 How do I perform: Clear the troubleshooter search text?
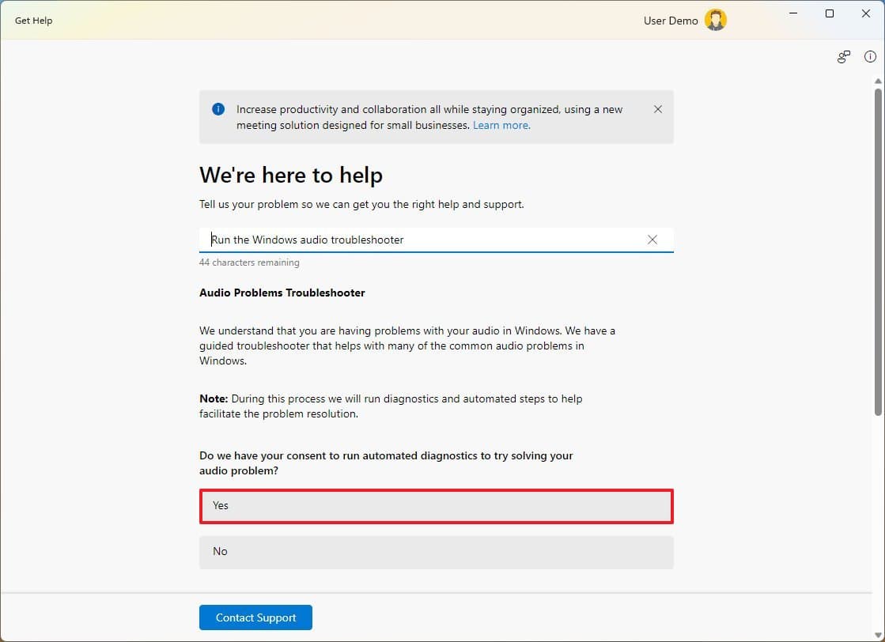coord(652,240)
